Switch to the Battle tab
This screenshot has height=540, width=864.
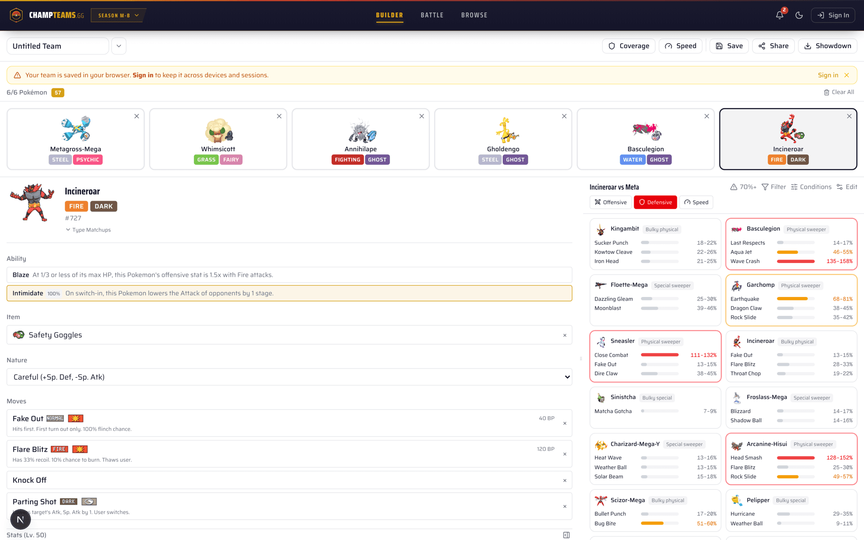[x=432, y=15]
